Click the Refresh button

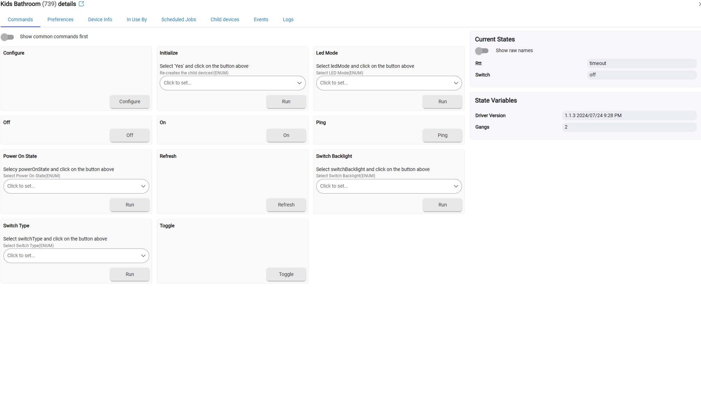286,205
